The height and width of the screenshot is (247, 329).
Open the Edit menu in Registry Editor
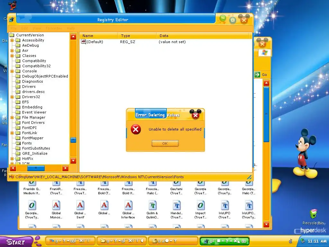pyautogui.click(x=24, y=28)
